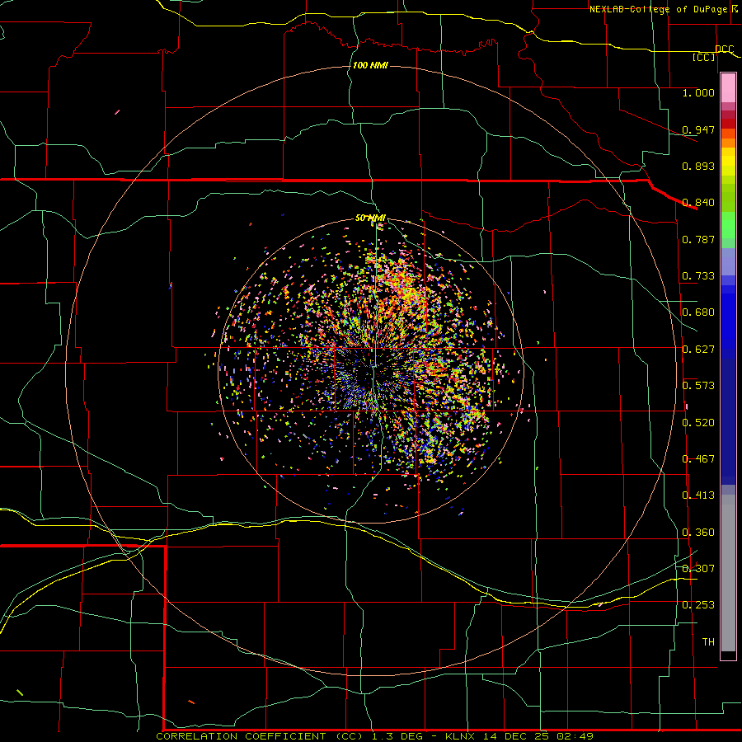
Task: Click the 0.253 legend value
Action: coord(698,605)
